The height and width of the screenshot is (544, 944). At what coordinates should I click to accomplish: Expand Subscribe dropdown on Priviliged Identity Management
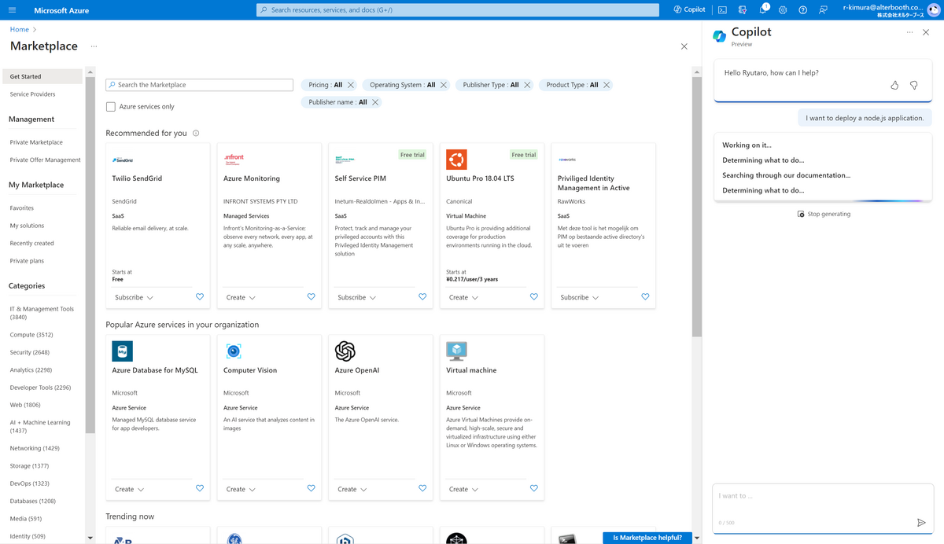580,297
